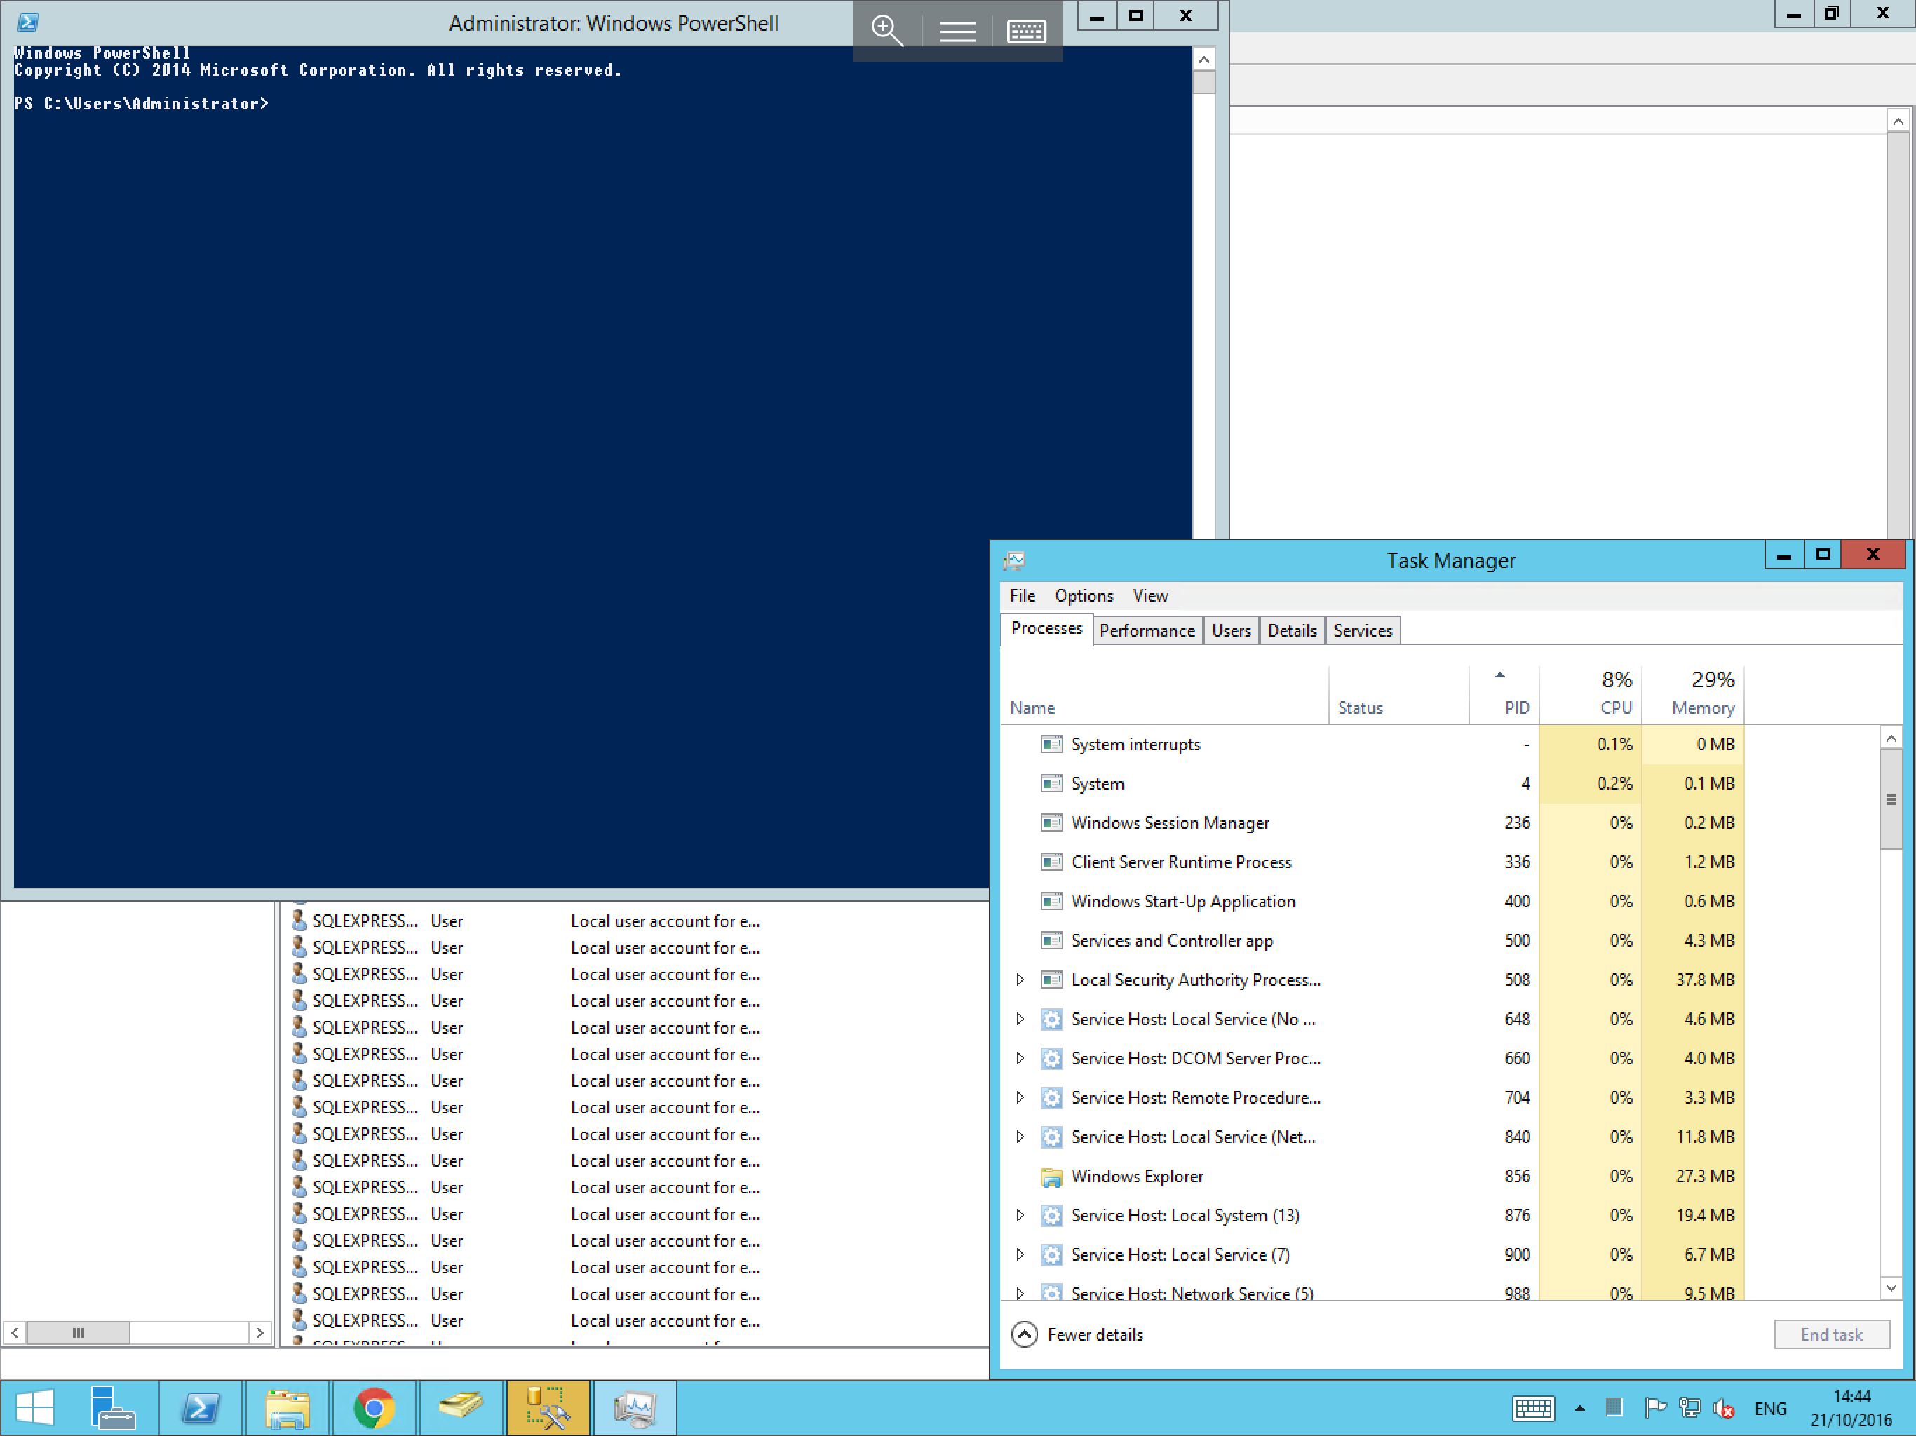Open Task Manager View menu
This screenshot has height=1436, width=1916.
[1150, 596]
